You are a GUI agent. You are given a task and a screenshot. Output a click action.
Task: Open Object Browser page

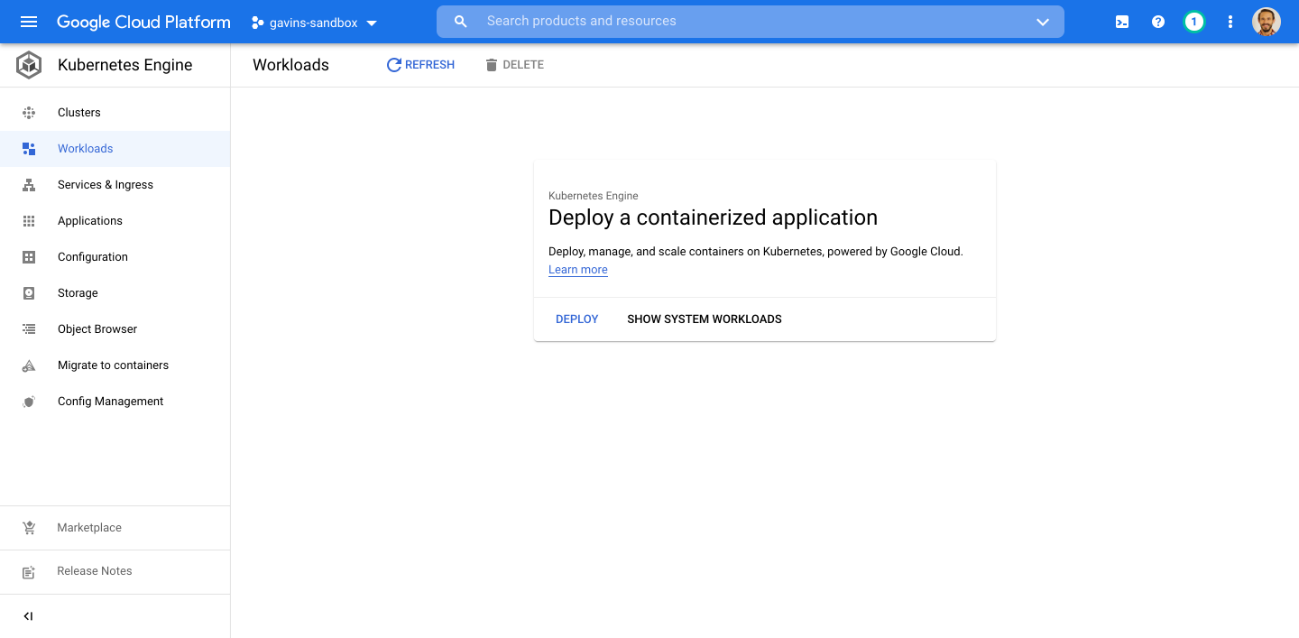pos(115,329)
